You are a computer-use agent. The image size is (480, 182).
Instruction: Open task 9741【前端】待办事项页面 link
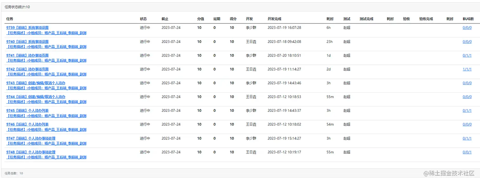[x=27, y=55]
